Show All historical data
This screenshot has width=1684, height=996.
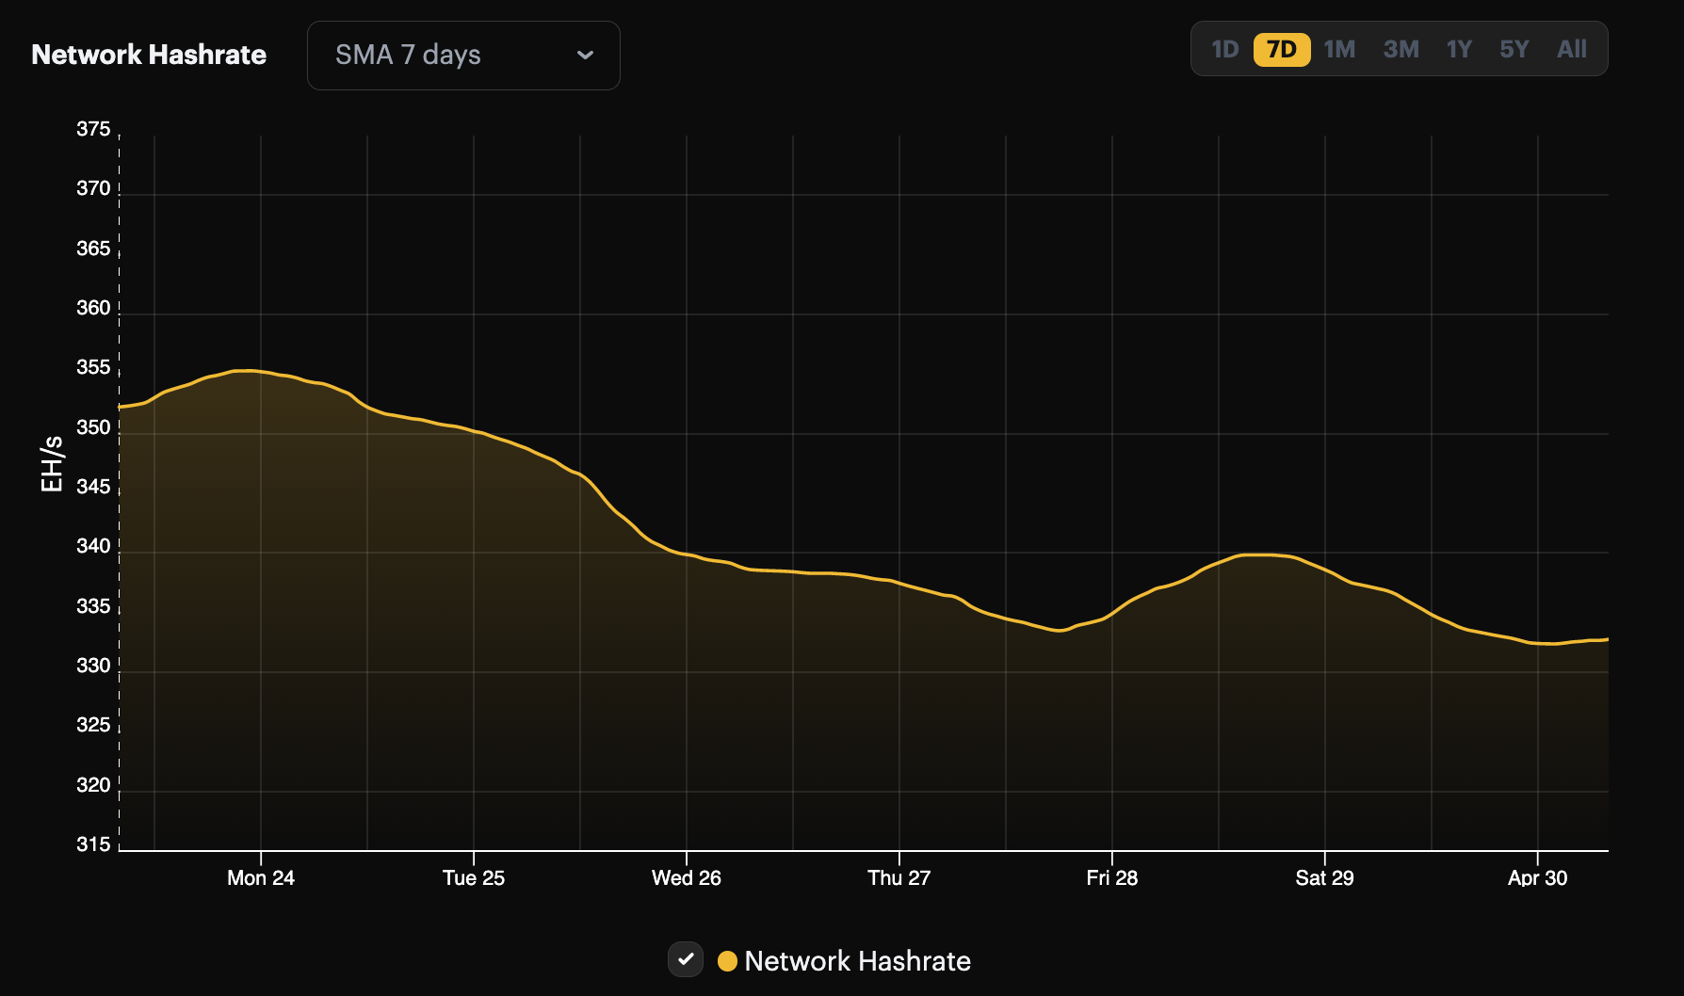pyautogui.click(x=1571, y=49)
